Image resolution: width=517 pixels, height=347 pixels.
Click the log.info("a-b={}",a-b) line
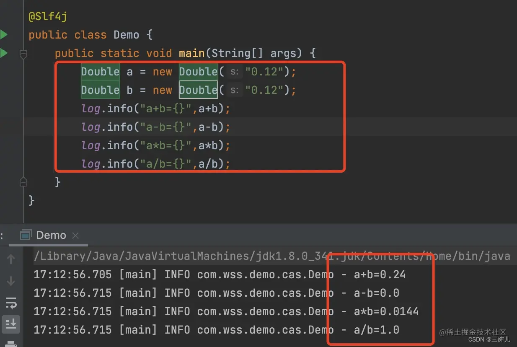[x=156, y=127]
